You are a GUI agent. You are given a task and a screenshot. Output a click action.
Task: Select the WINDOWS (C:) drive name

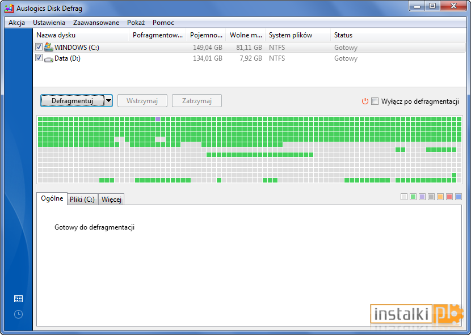coord(77,48)
